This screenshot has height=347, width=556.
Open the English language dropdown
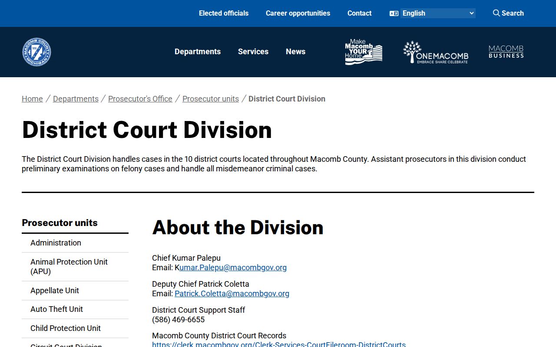(x=438, y=13)
